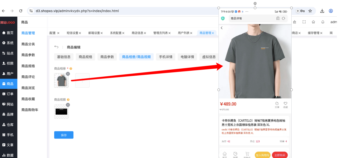Switch to the 虚拟信息 tab
The height and width of the screenshot is (158, 340).
tap(209, 57)
